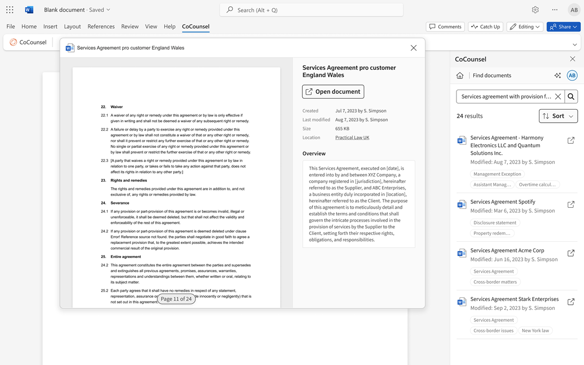Expand the Sort dropdown
This screenshot has width=584, height=365.
(558, 116)
